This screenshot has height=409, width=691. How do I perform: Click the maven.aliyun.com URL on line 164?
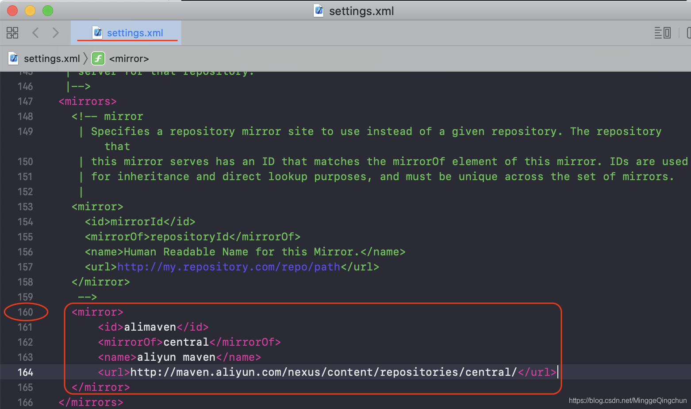coord(324,372)
